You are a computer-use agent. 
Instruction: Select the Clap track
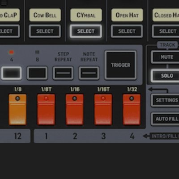click(10, 31)
